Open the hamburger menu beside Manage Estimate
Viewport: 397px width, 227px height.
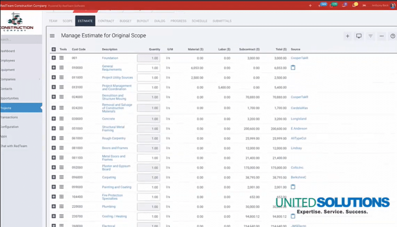click(x=52, y=36)
